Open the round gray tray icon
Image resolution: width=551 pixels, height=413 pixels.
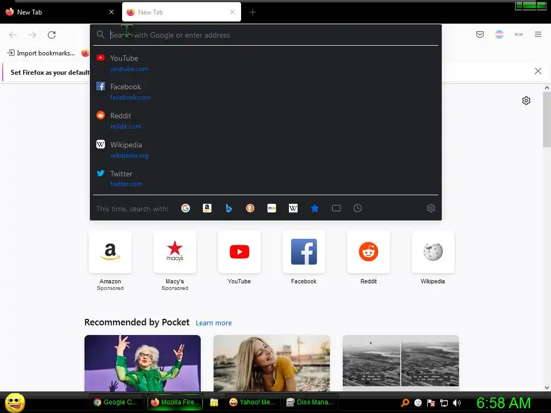pyautogui.click(x=418, y=403)
